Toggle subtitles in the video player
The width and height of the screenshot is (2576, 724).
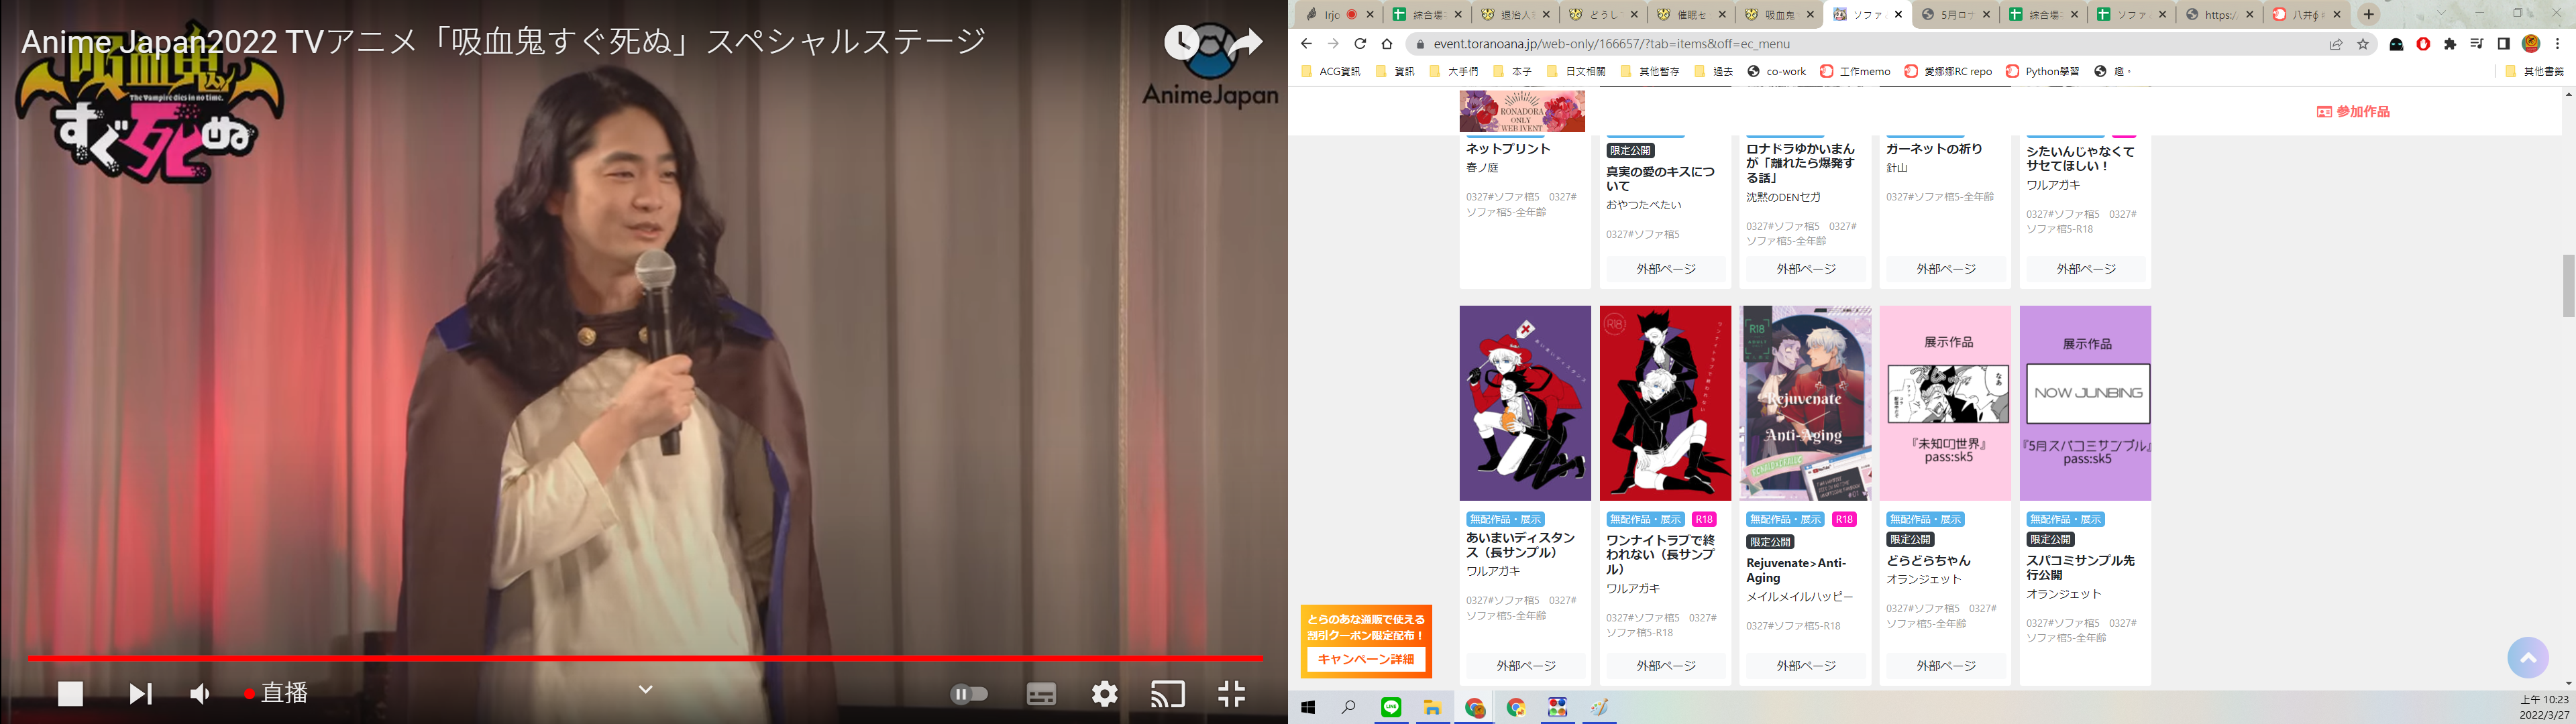click(1041, 693)
